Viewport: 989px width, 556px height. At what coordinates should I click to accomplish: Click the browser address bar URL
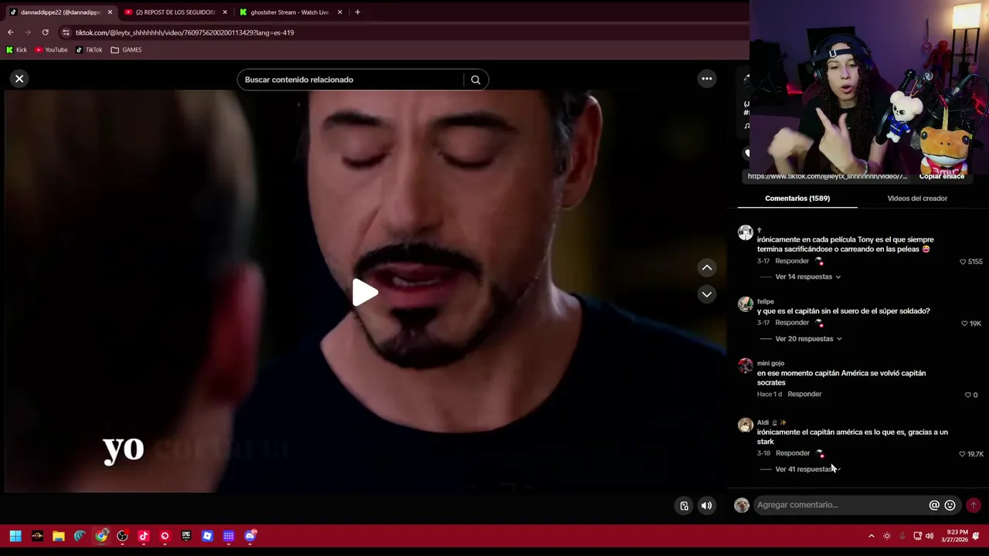tap(185, 32)
